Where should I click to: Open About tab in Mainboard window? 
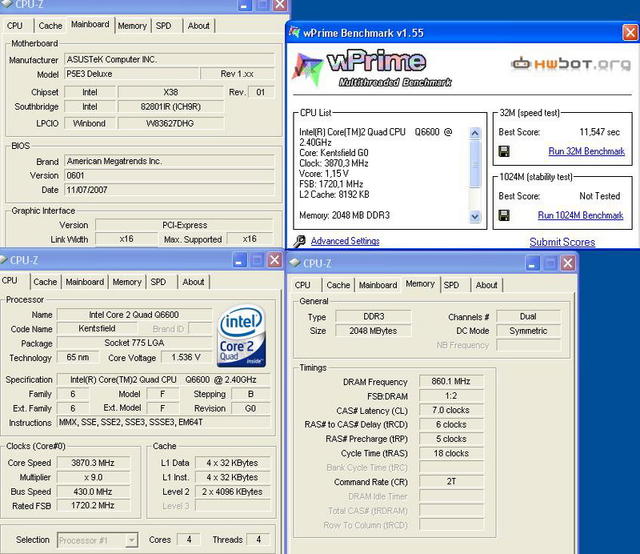198,26
